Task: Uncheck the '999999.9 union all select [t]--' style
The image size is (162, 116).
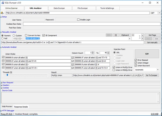Action: 3,64
